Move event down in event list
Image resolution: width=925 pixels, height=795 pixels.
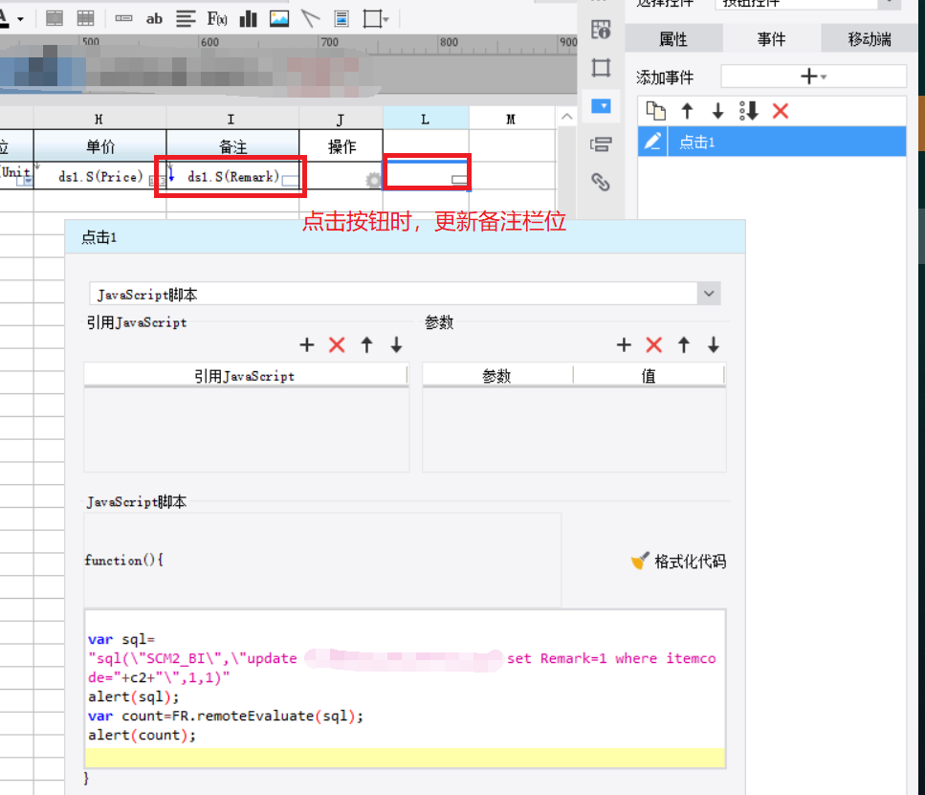click(x=717, y=110)
